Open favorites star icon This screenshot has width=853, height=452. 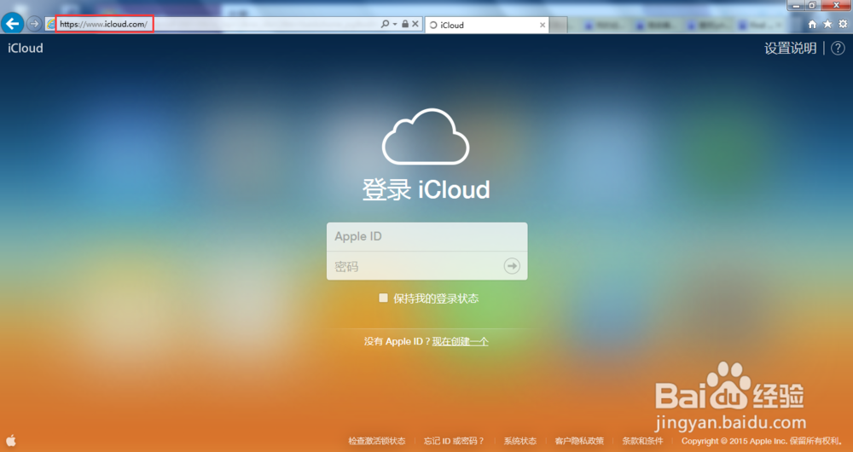pyautogui.click(x=827, y=24)
